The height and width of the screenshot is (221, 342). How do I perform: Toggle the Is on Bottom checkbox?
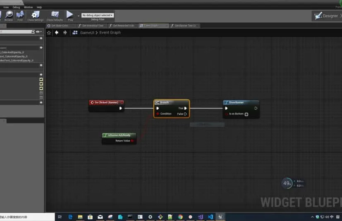tap(246, 114)
